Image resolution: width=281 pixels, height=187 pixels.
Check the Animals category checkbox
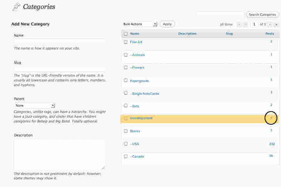[126, 55]
